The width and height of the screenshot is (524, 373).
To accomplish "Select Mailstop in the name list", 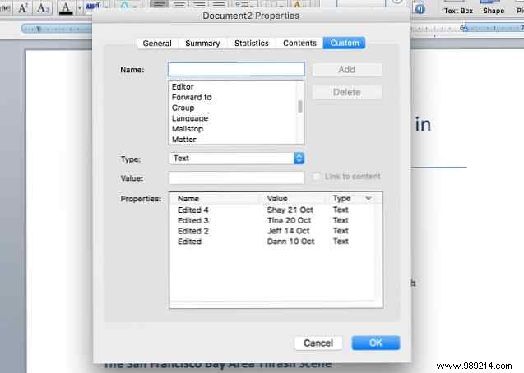I will click(233, 129).
